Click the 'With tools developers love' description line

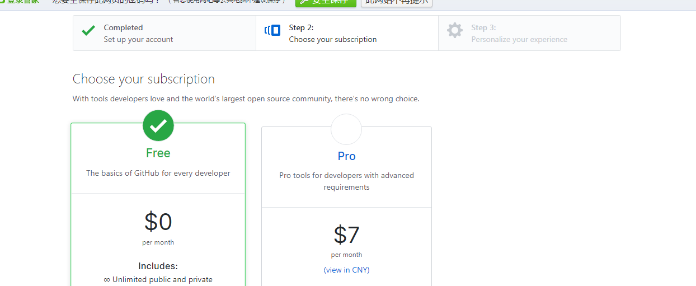tap(246, 99)
